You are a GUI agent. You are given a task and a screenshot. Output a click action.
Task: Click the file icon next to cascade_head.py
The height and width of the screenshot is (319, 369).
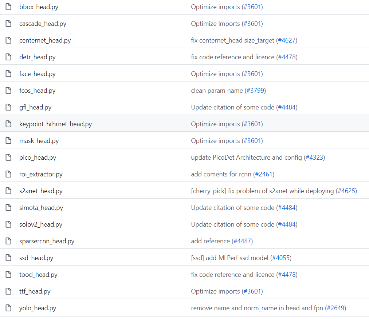point(8,23)
